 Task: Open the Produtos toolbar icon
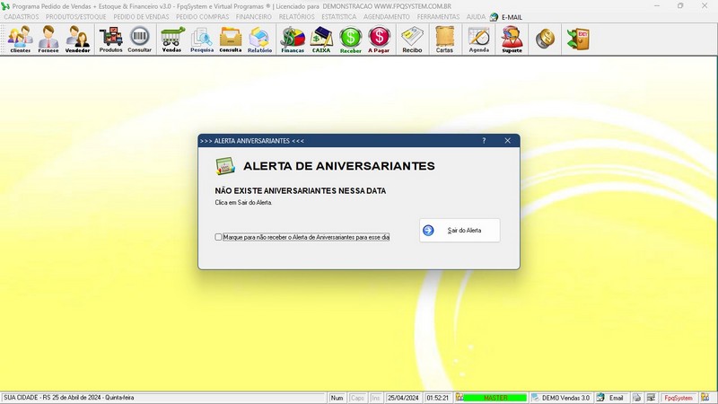(x=110, y=40)
